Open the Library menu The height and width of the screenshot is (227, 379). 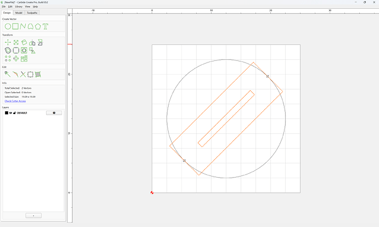tap(19, 7)
